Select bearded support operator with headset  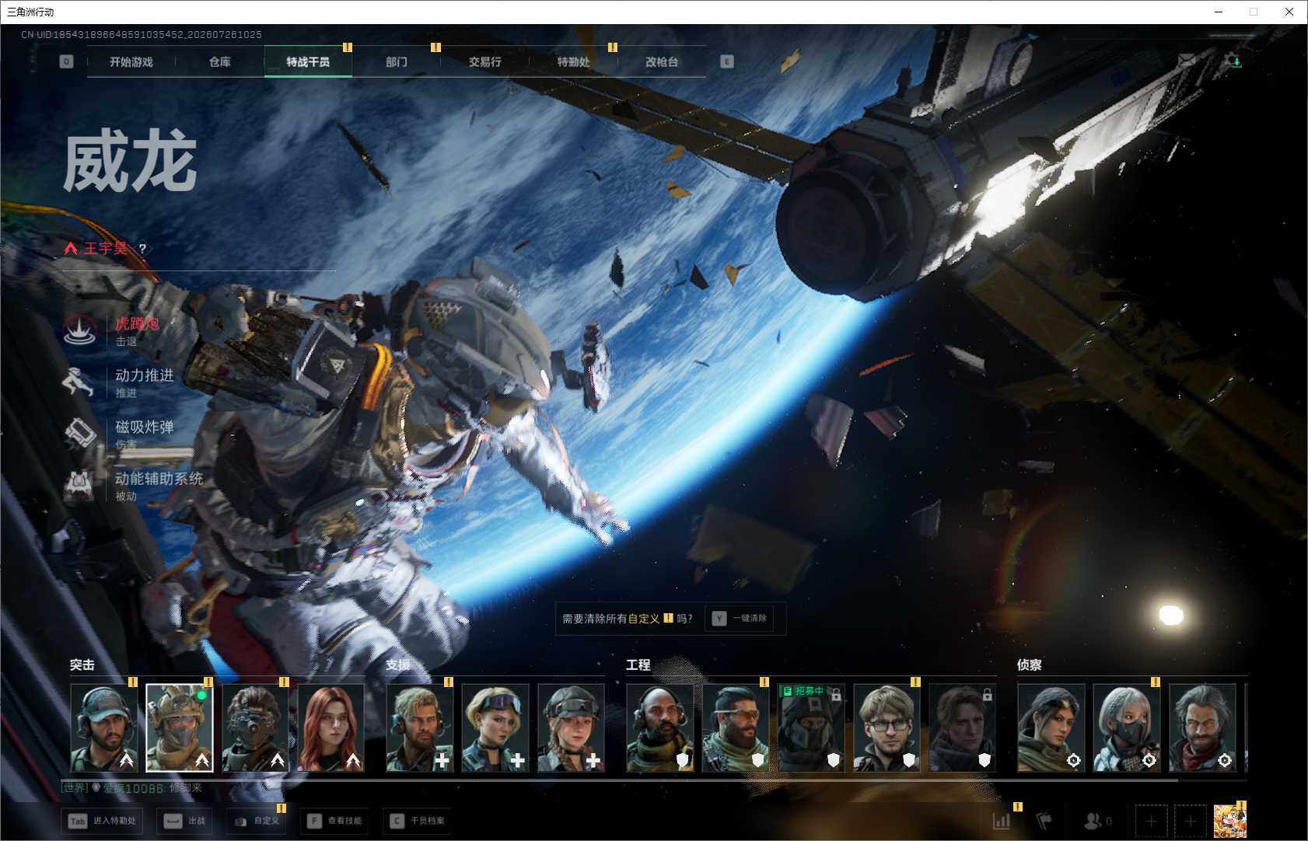tap(420, 728)
